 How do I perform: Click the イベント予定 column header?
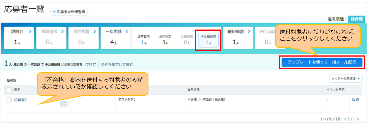coord(336,90)
